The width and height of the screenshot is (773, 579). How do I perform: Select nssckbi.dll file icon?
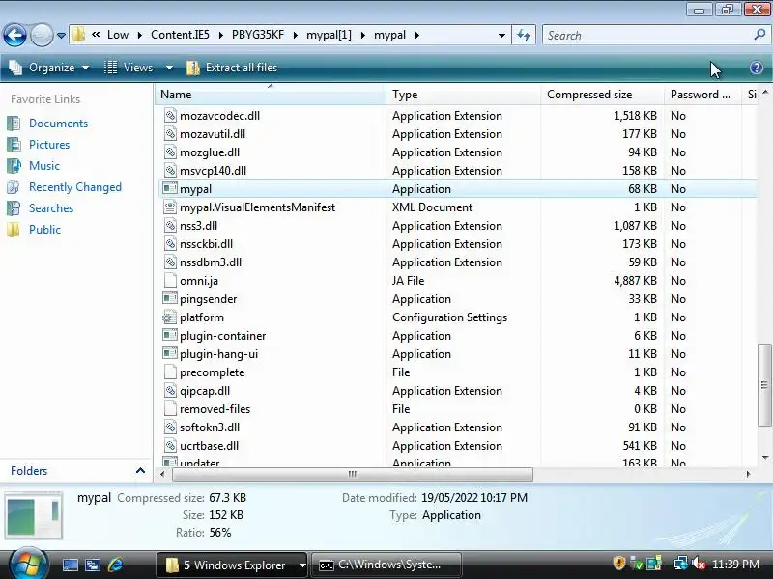(170, 244)
